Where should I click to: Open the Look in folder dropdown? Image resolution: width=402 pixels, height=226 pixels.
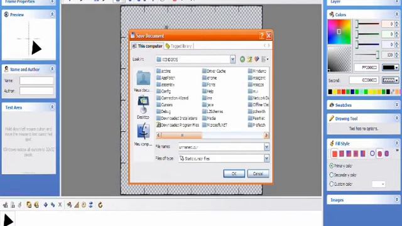pyautogui.click(x=232, y=60)
